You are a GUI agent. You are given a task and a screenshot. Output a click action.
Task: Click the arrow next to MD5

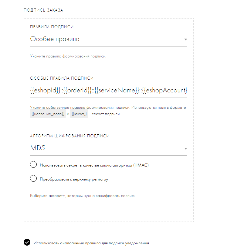click(186, 149)
